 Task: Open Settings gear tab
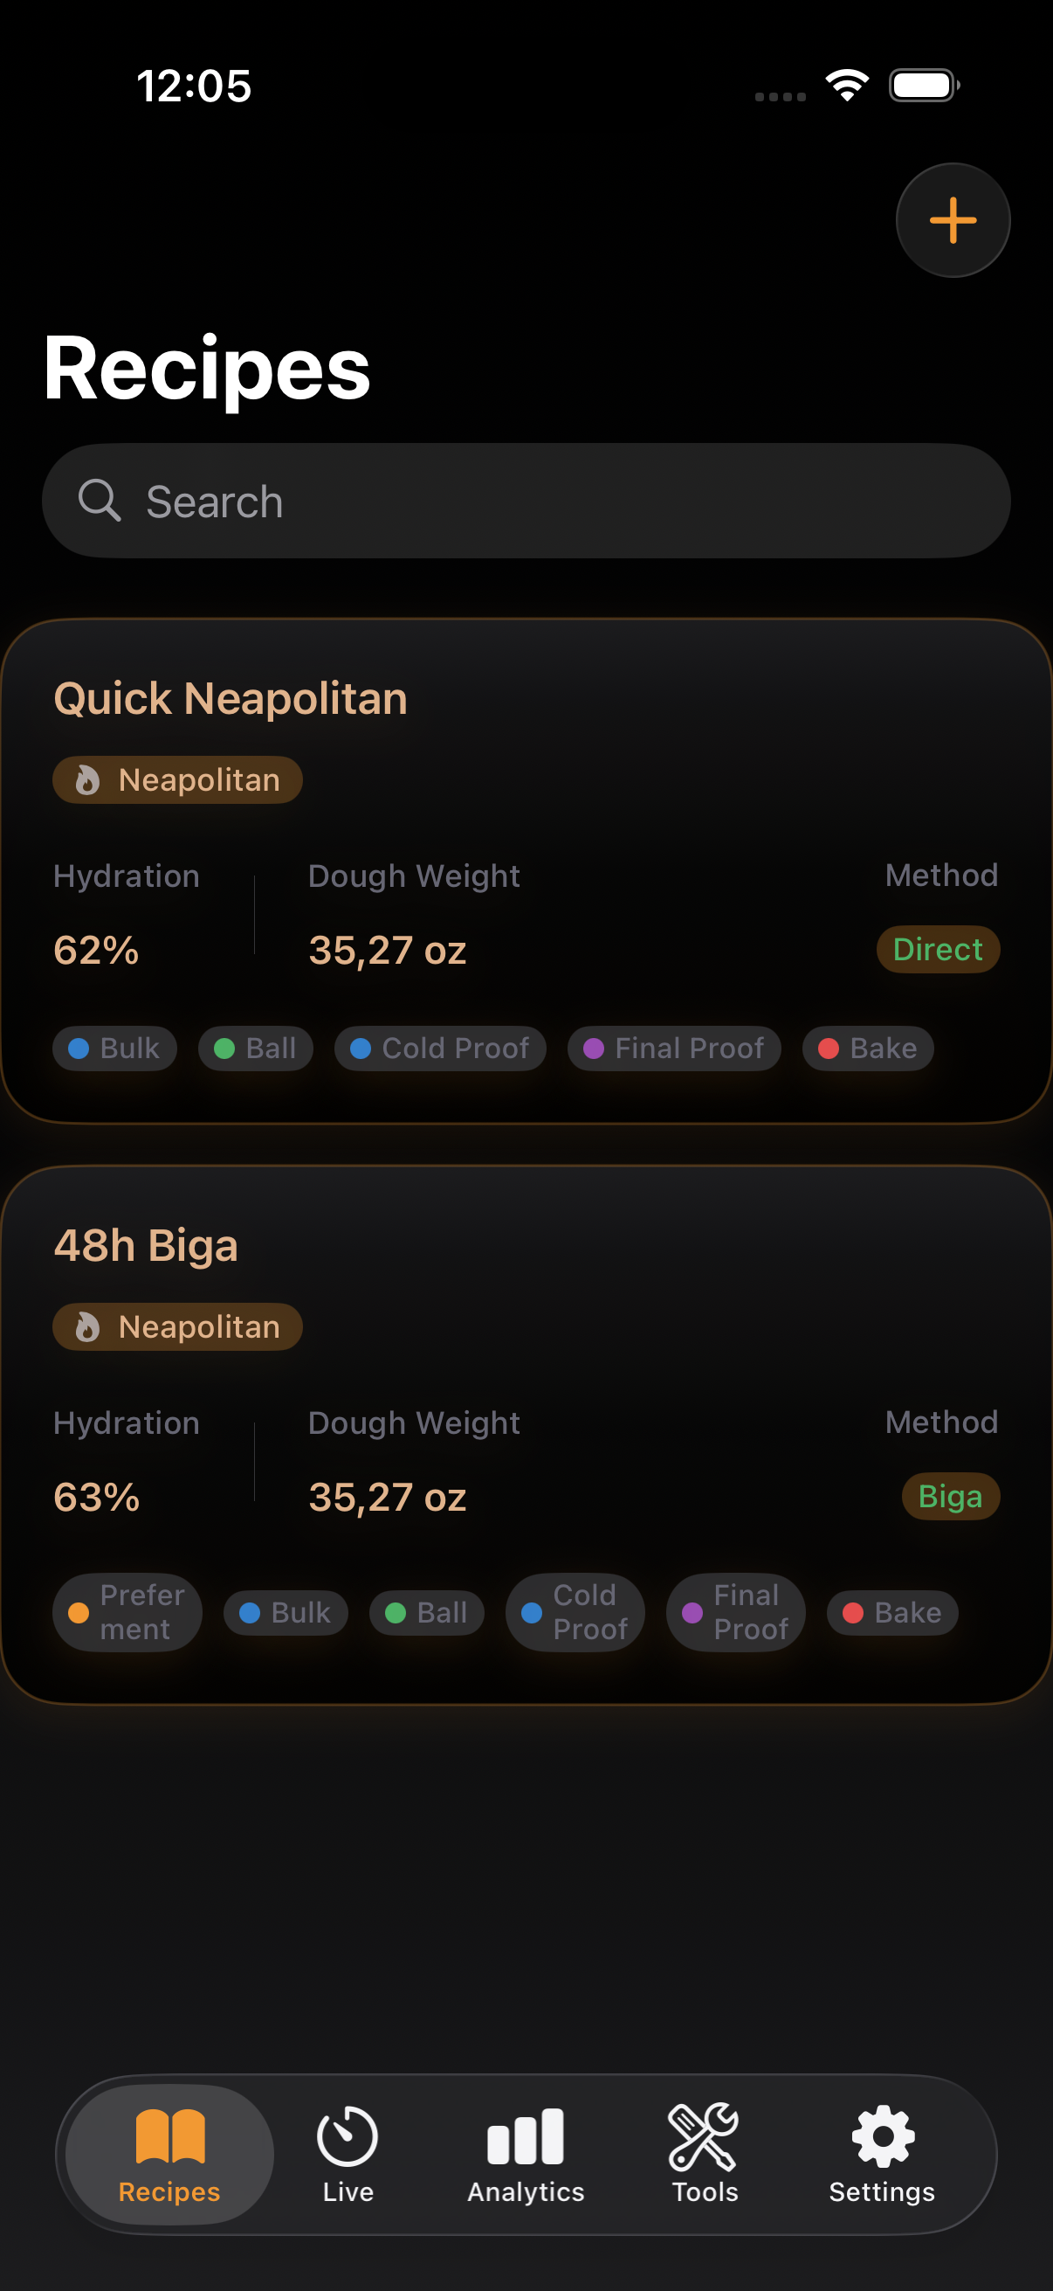(882, 2153)
